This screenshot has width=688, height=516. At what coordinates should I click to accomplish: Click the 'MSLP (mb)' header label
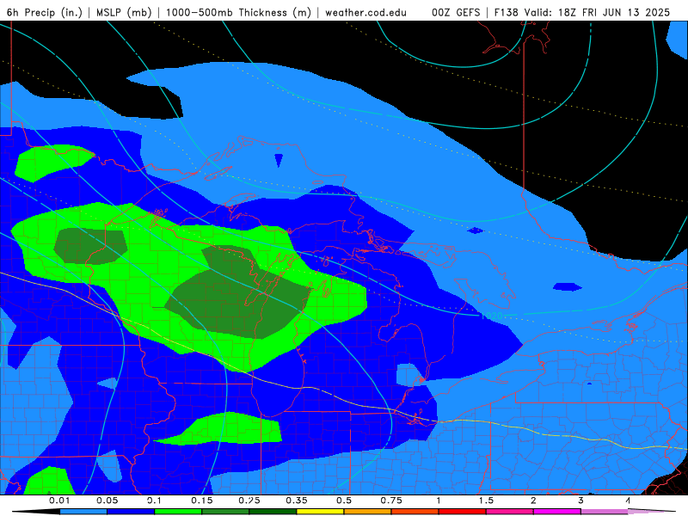[123, 12]
